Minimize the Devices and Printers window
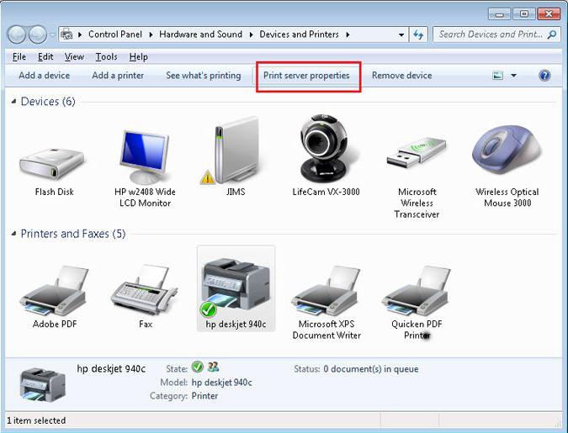The height and width of the screenshot is (433, 568). [500, 14]
